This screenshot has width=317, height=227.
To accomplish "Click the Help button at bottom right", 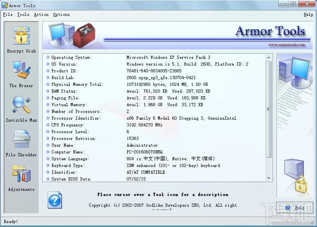I will pos(295,208).
